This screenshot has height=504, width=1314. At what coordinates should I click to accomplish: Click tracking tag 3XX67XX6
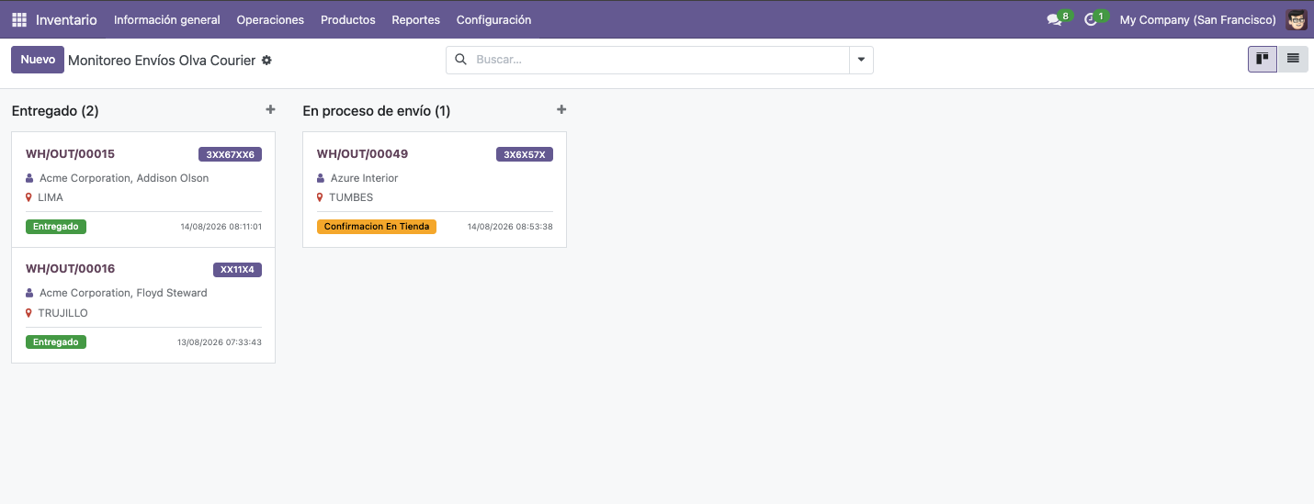230,154
